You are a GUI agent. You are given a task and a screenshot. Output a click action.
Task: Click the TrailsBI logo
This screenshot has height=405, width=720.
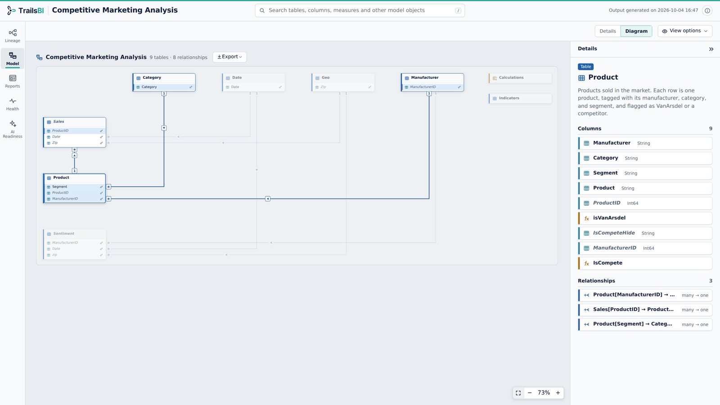[25, 10]
